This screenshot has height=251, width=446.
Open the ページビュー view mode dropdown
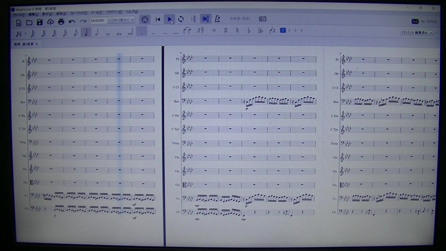coord(124,20)
